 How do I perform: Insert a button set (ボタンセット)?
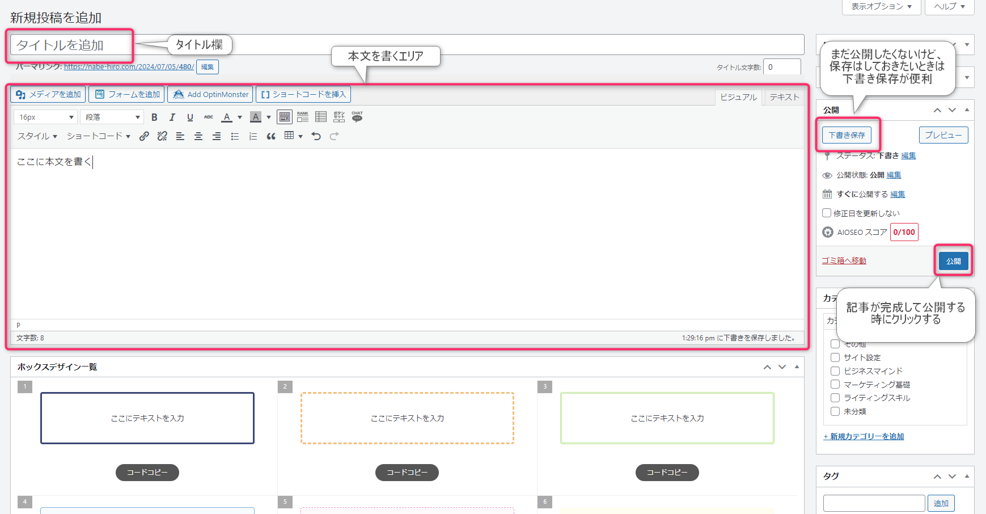[339, 117]
